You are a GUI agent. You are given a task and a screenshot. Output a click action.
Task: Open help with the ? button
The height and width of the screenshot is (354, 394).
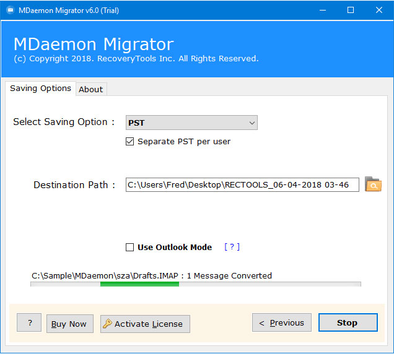click(29, 322)
